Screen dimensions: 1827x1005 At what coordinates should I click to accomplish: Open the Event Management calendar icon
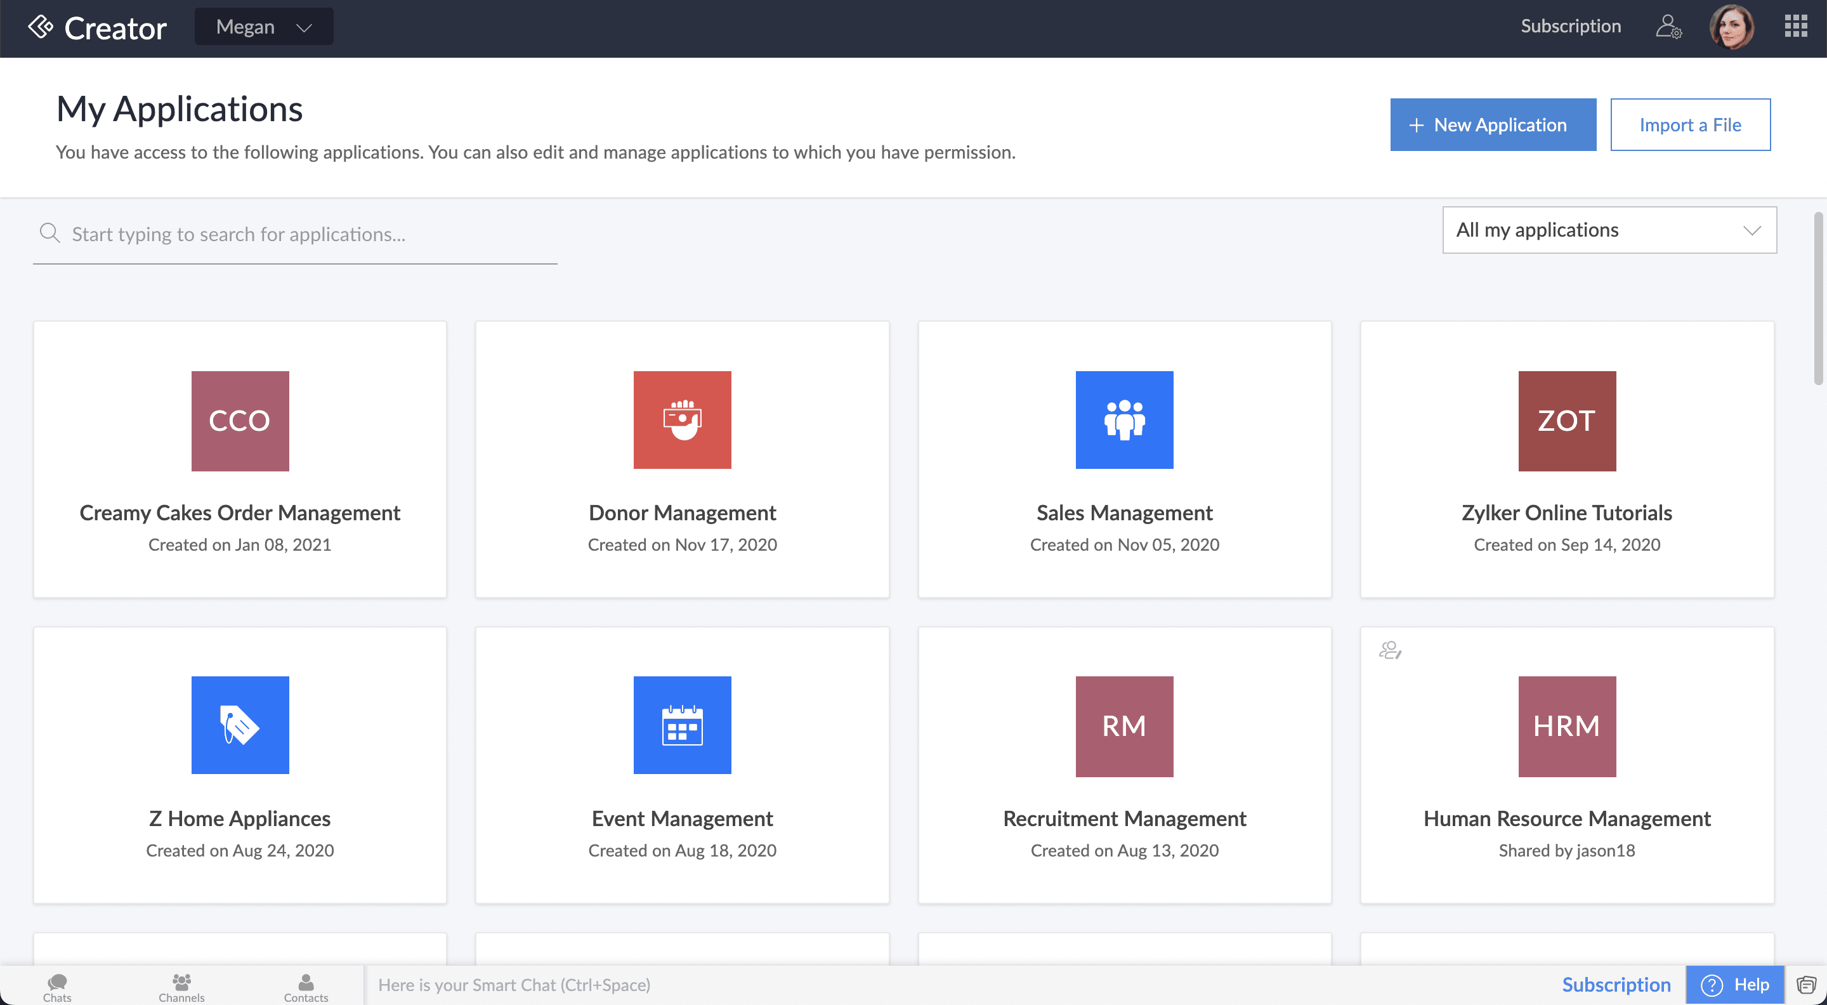[681, 725]
